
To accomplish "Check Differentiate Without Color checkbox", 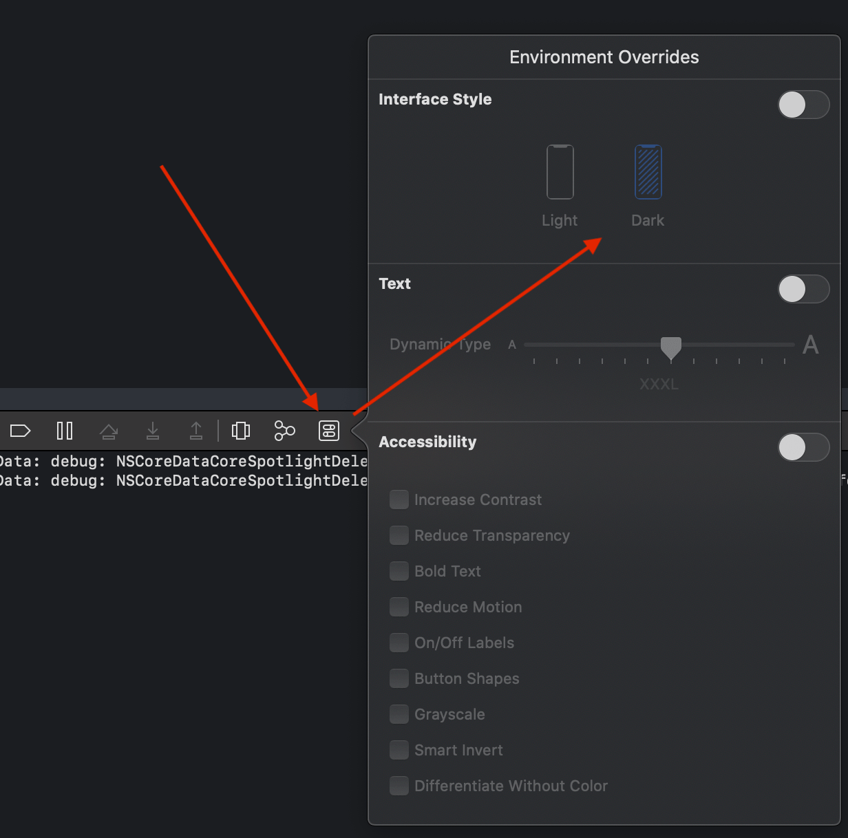I will pyautogui.click(x=399, y=786).
